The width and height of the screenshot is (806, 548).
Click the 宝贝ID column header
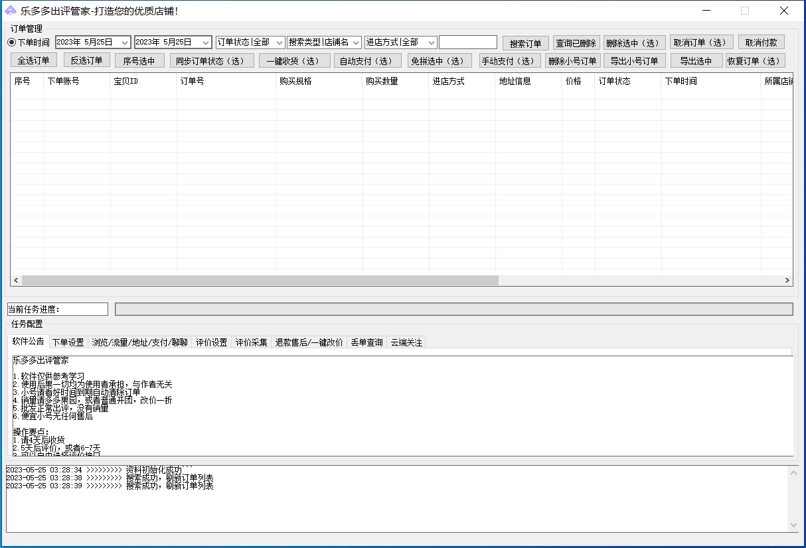143,81
